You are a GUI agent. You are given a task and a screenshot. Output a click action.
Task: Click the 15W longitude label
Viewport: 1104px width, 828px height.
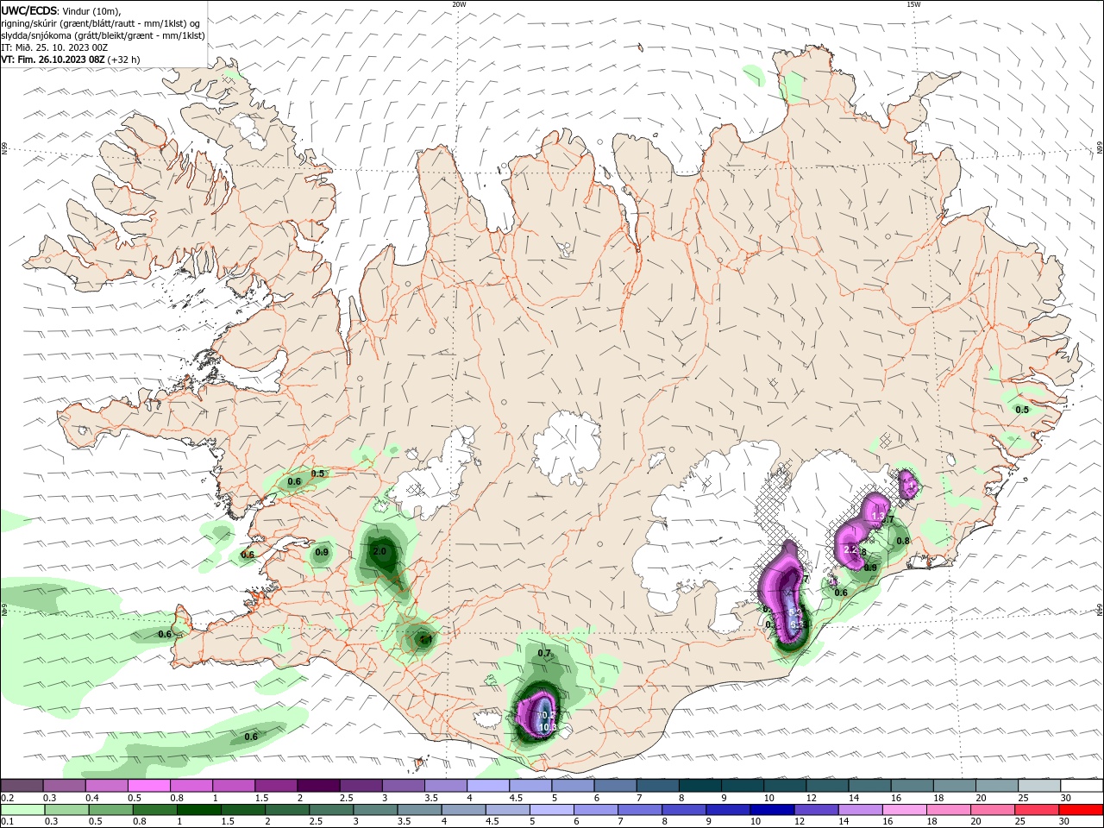point(913,4)
